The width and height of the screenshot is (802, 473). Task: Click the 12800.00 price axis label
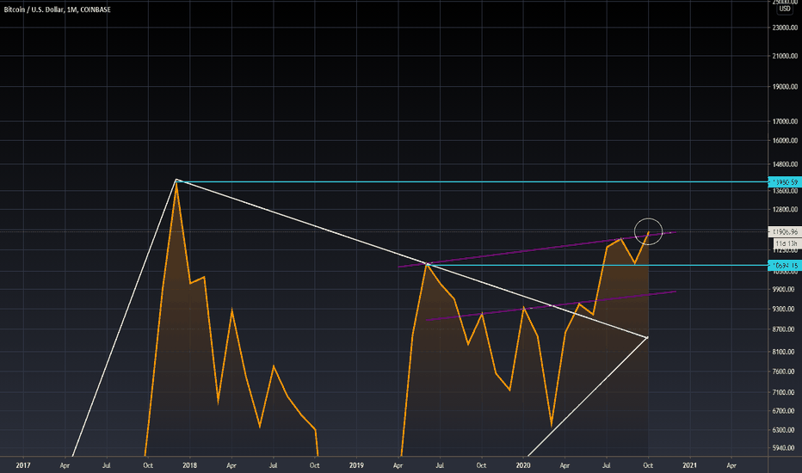(x=785, y=209)
